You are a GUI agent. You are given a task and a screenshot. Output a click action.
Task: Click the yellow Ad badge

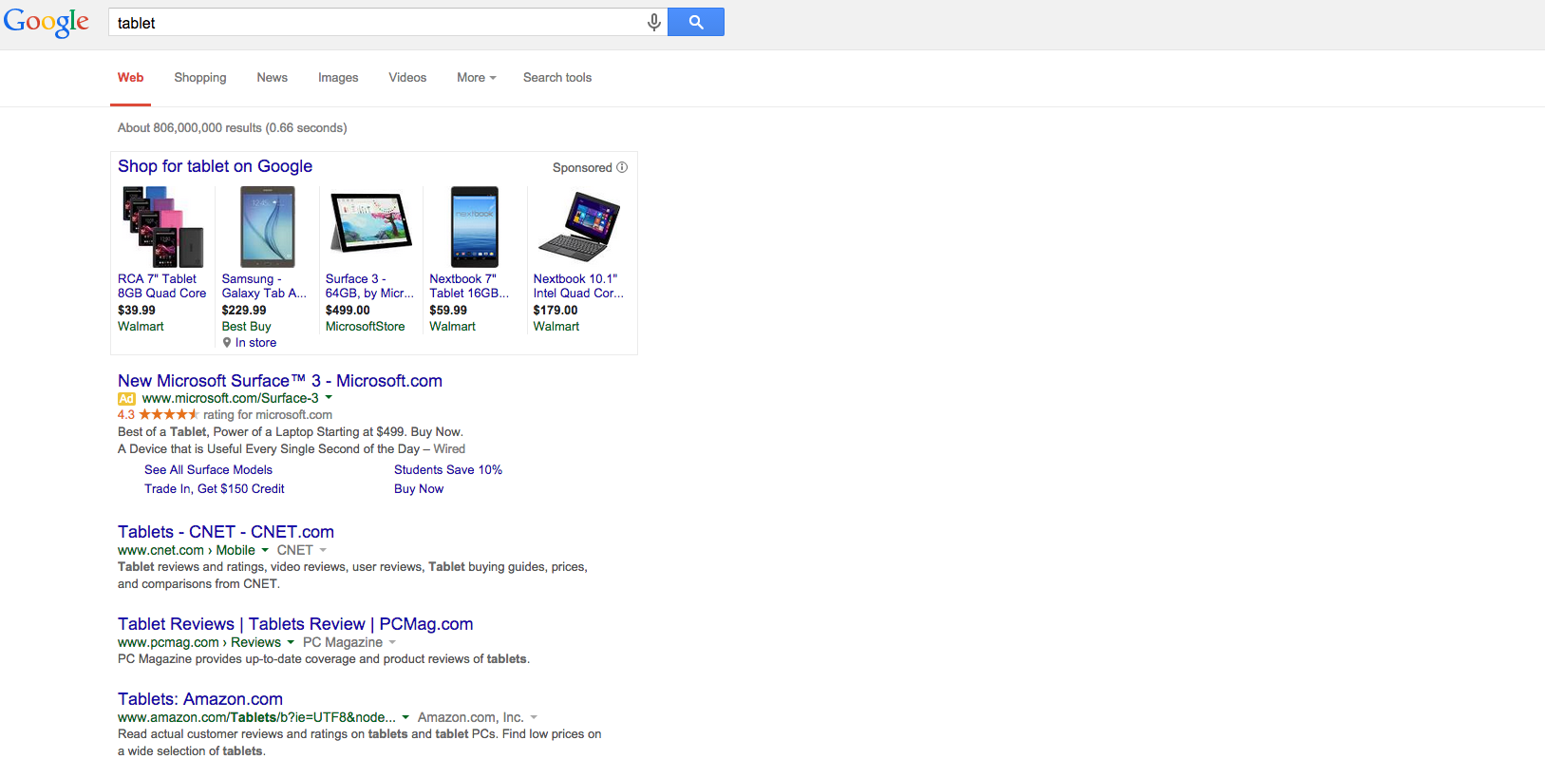click(126, 399)
